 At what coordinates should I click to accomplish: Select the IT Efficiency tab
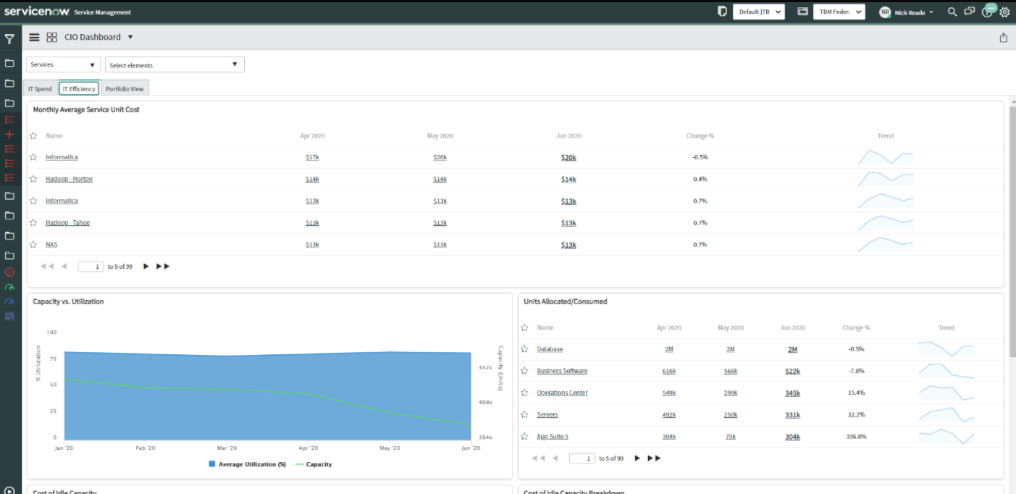[x=79, y=89]
